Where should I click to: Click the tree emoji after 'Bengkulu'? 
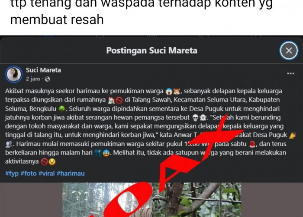[x=61, y=109]
